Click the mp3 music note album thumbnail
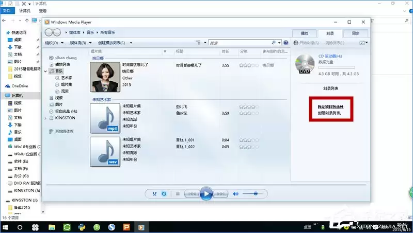413x233 pixels. point(105,118)
